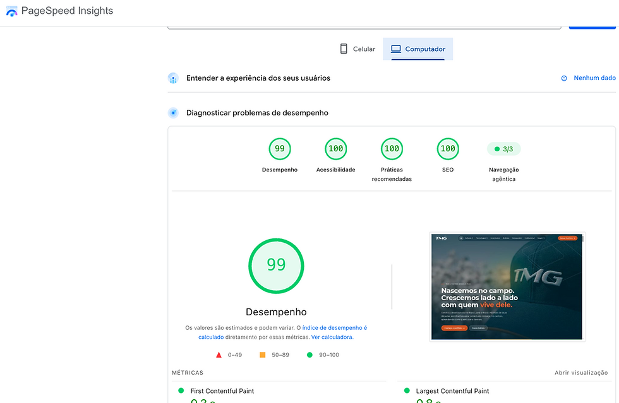Viewport: 619px width, 403px height.
Task: Select the Computador tab
Action: click(418, 49)
